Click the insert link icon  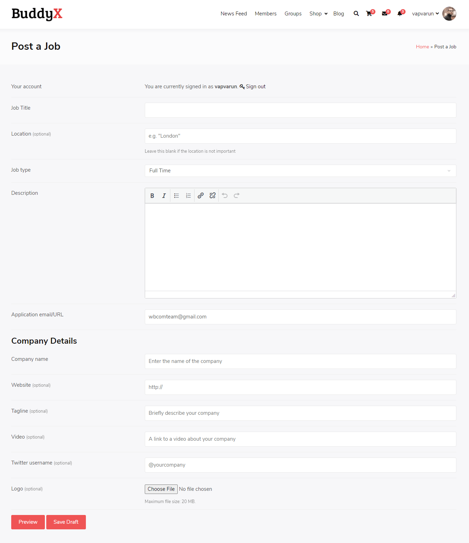200,196
